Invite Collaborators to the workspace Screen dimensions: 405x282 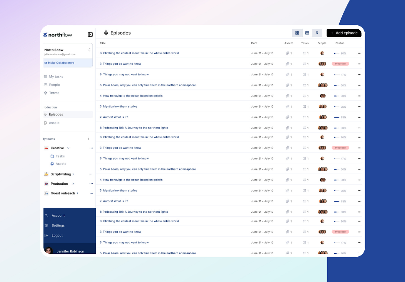tap(68, 63)
